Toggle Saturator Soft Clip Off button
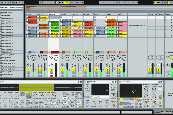The width and height of the screenshot is (173, 115). click(113, 90)
